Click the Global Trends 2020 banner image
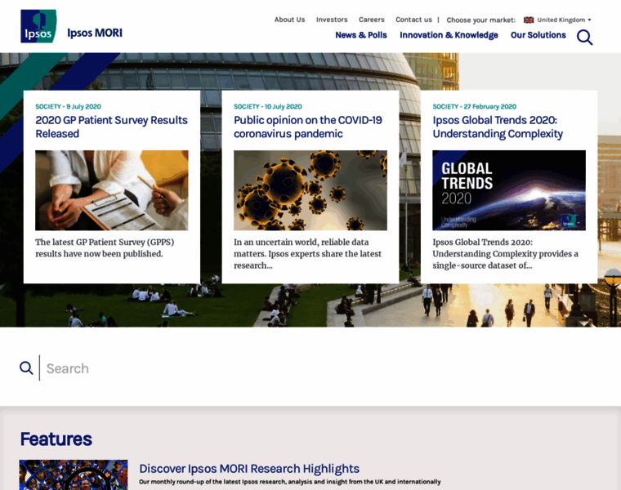The width and height of the screenshot is (621, 490). click(509, 190)
